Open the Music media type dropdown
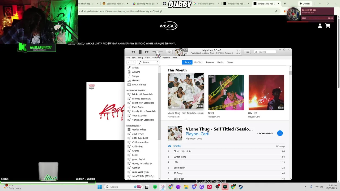340x191 pixels. (x=148, y=62)
